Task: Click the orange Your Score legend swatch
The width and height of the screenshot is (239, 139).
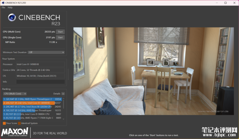Action: [4, 123]
